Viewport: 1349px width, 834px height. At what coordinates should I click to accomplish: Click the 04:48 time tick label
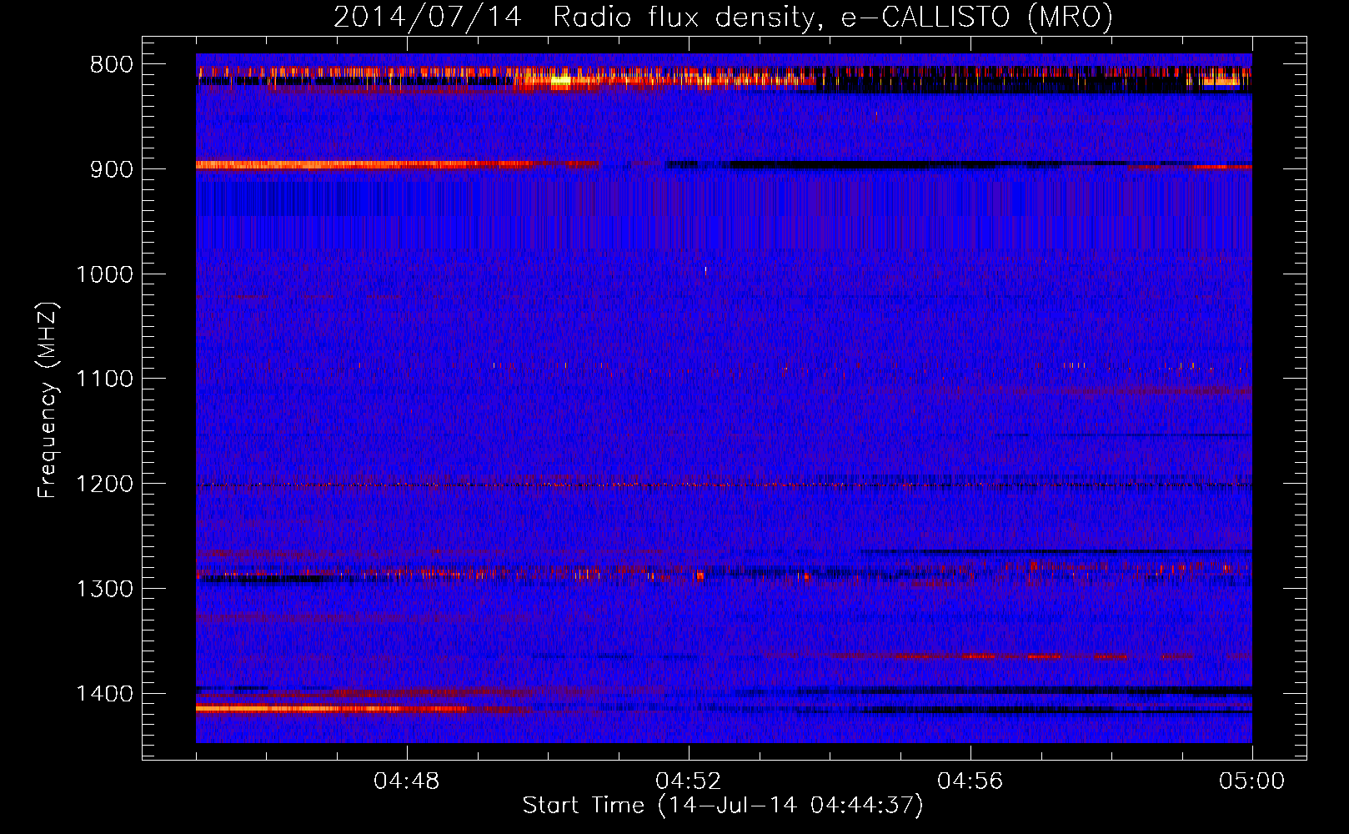point(407,781)
